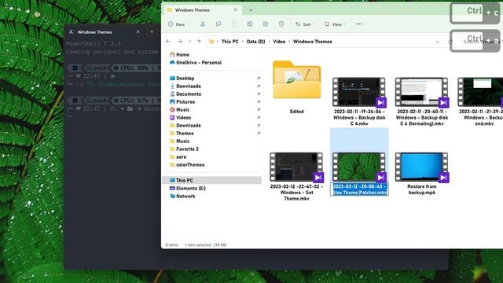Go back with the left arrow
The height and width of the screenshot is (283, 503).
[x=168, y=42]
